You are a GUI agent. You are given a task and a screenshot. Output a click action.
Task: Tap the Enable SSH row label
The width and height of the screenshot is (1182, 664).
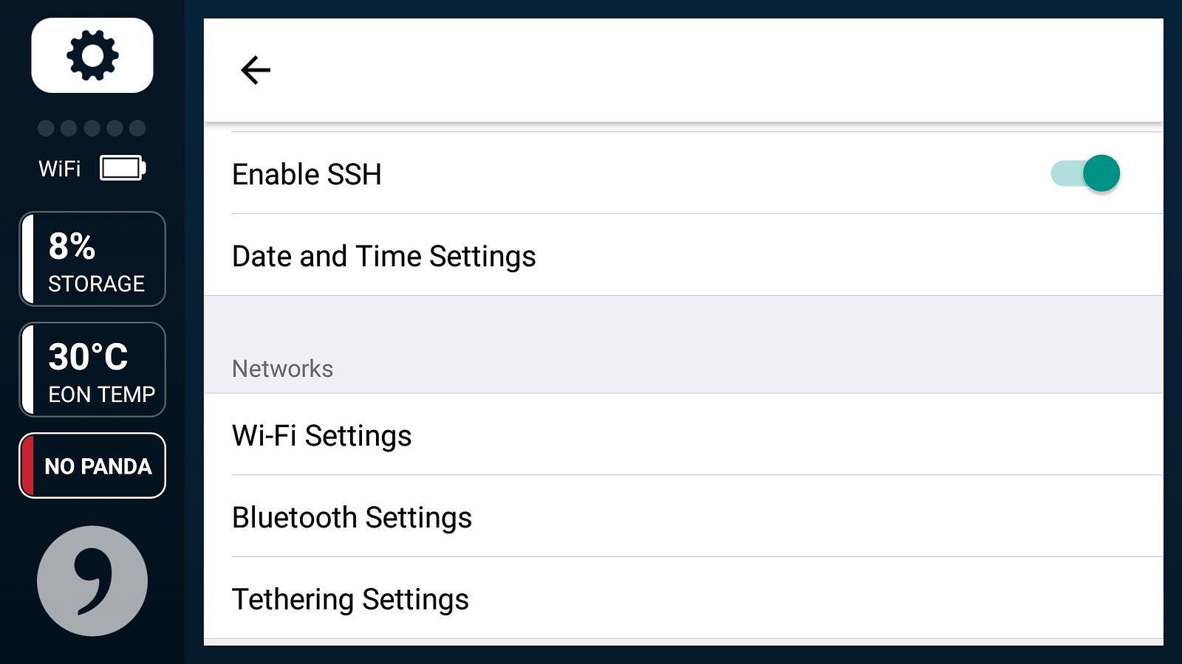(x=307, y=174)
